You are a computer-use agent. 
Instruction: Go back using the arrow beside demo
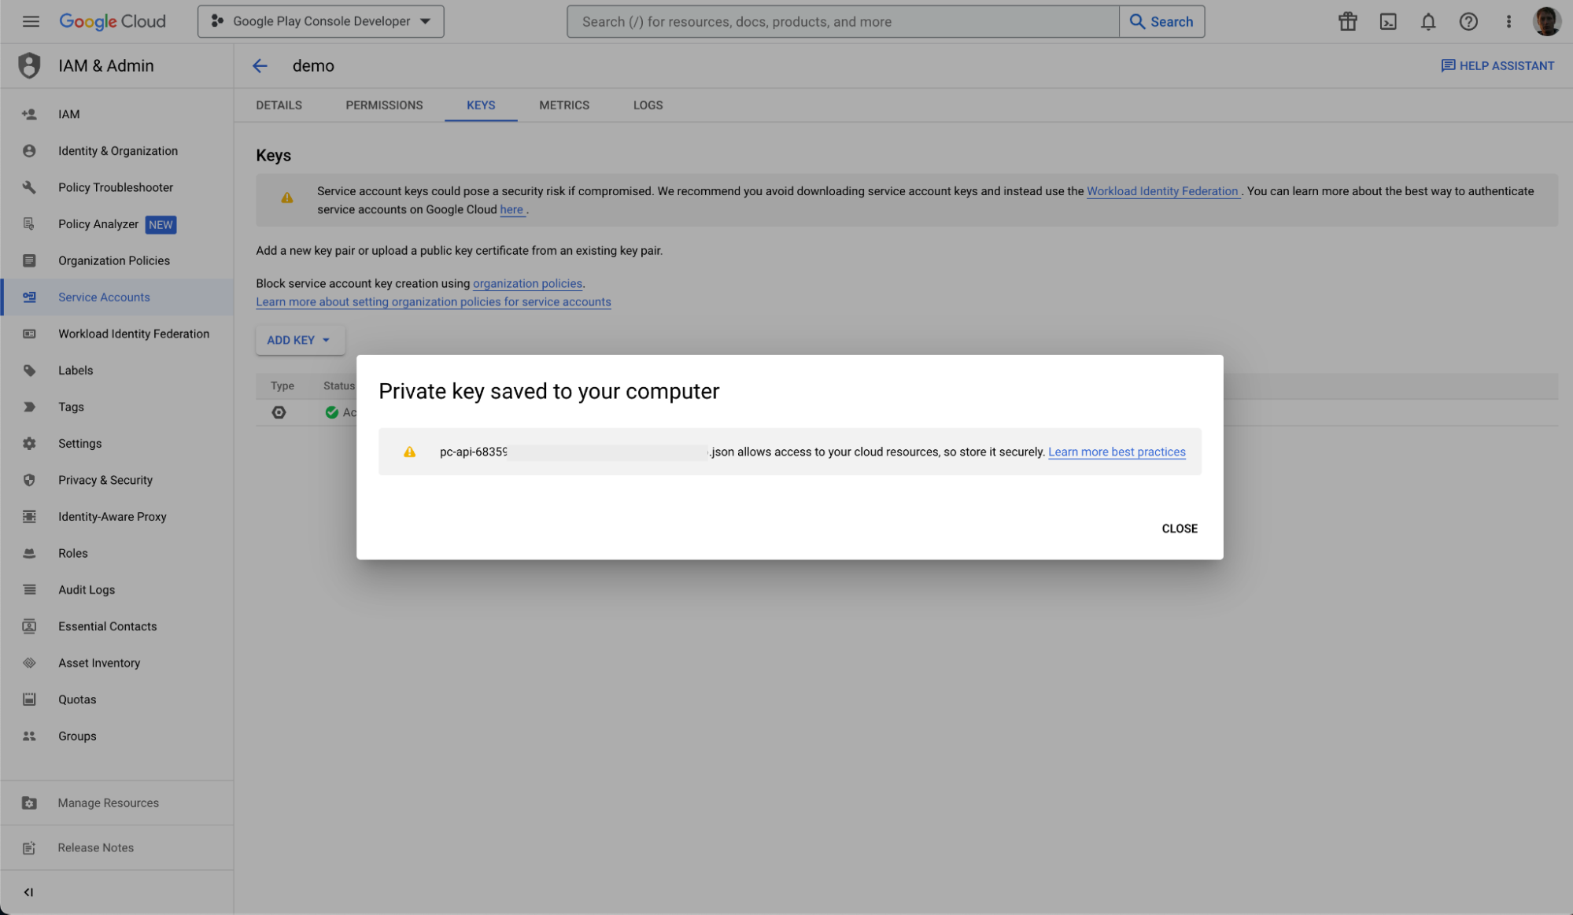point(260,66)
